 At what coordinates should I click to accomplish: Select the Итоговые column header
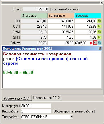34,16
